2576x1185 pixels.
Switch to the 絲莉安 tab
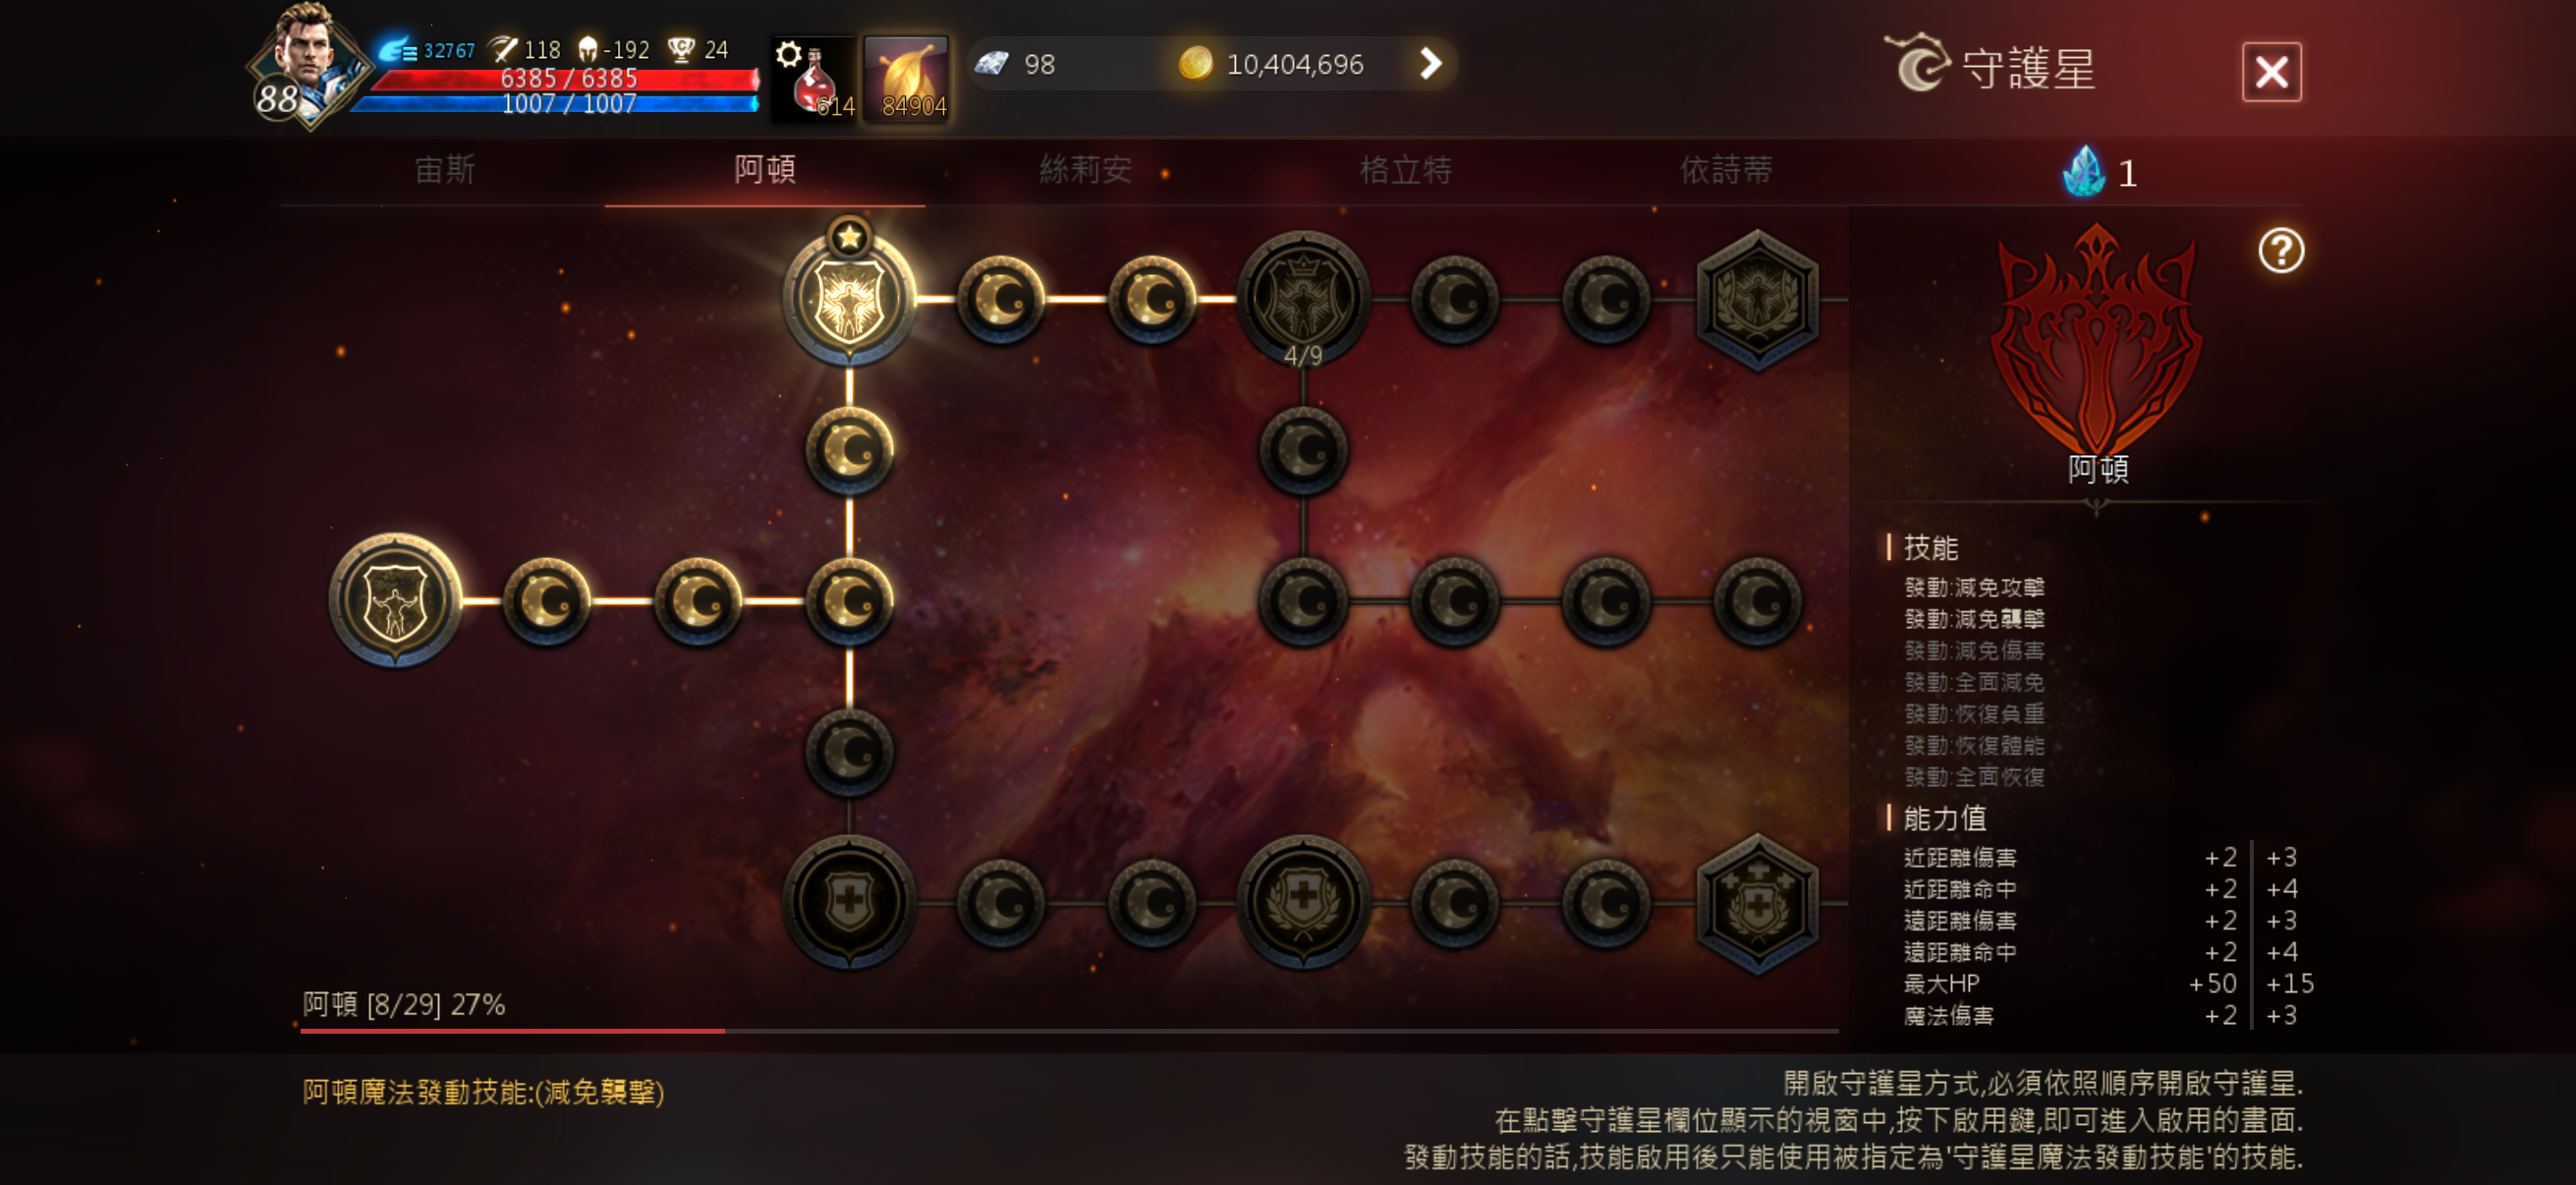pos(1085,170)
